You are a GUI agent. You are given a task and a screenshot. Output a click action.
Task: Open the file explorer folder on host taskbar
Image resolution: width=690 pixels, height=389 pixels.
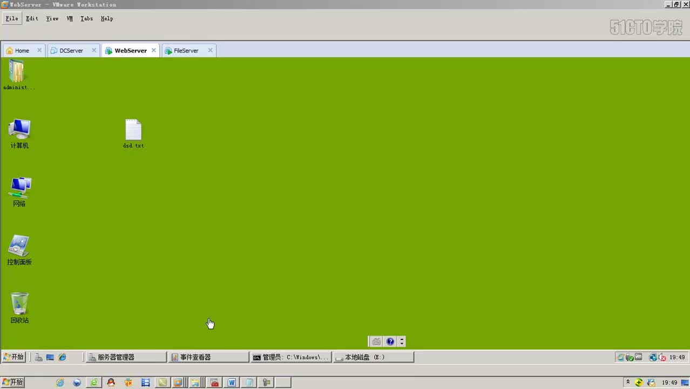195,383
